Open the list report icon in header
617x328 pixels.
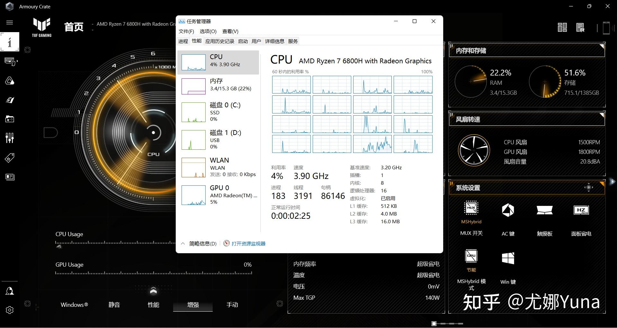click(x=580, y=27)
